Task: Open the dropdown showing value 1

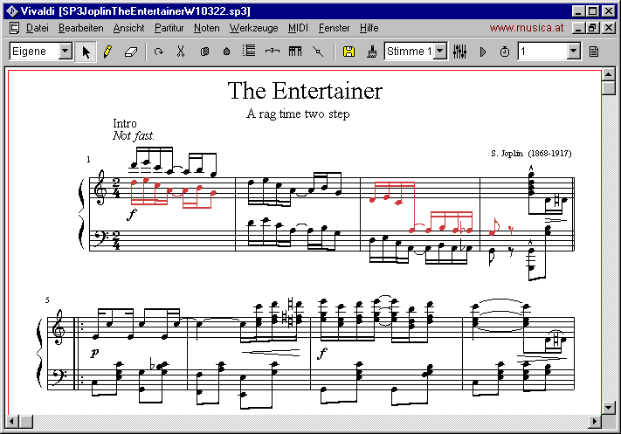Action: click(573, 52)
